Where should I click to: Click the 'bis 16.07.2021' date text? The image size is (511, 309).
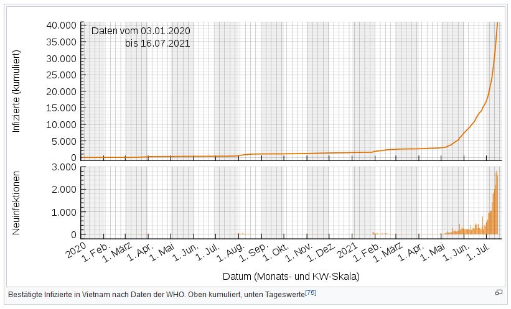point(157,44)
